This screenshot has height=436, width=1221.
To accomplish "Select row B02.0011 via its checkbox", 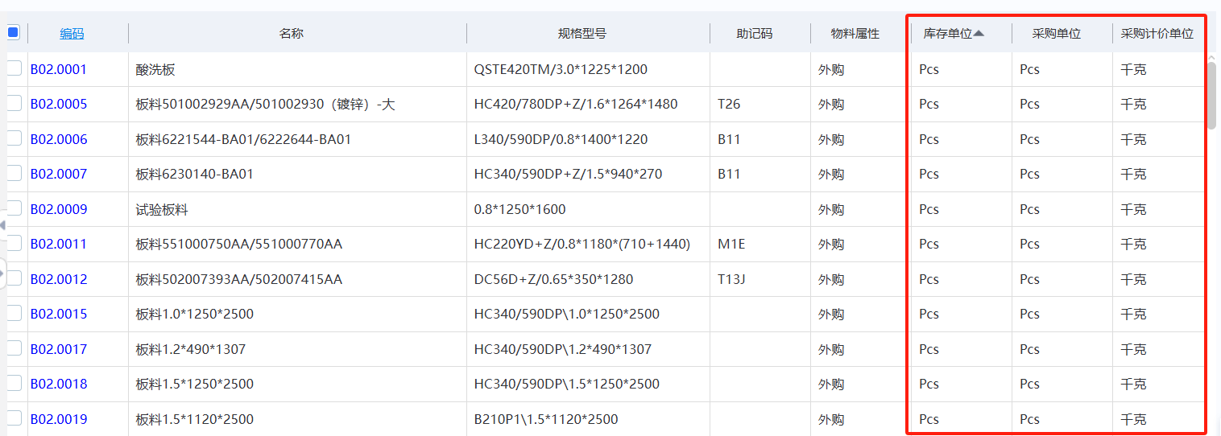I will 14,243.
